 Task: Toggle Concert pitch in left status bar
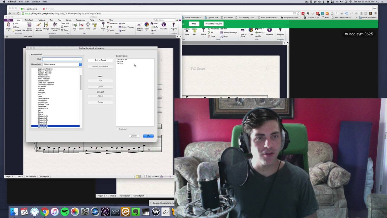(x=44, y=177)
